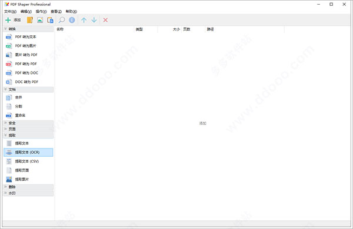Open the 编辑 menu
The width and height of the screenshot is (353, 229).
coord(26,12)
